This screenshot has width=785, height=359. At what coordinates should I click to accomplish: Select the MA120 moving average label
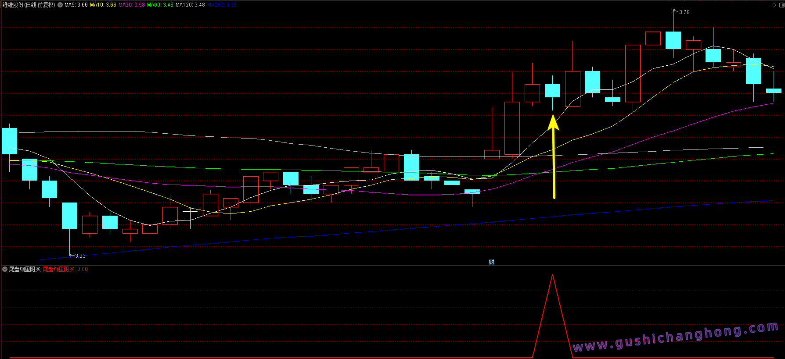click(x=190, y=5)
